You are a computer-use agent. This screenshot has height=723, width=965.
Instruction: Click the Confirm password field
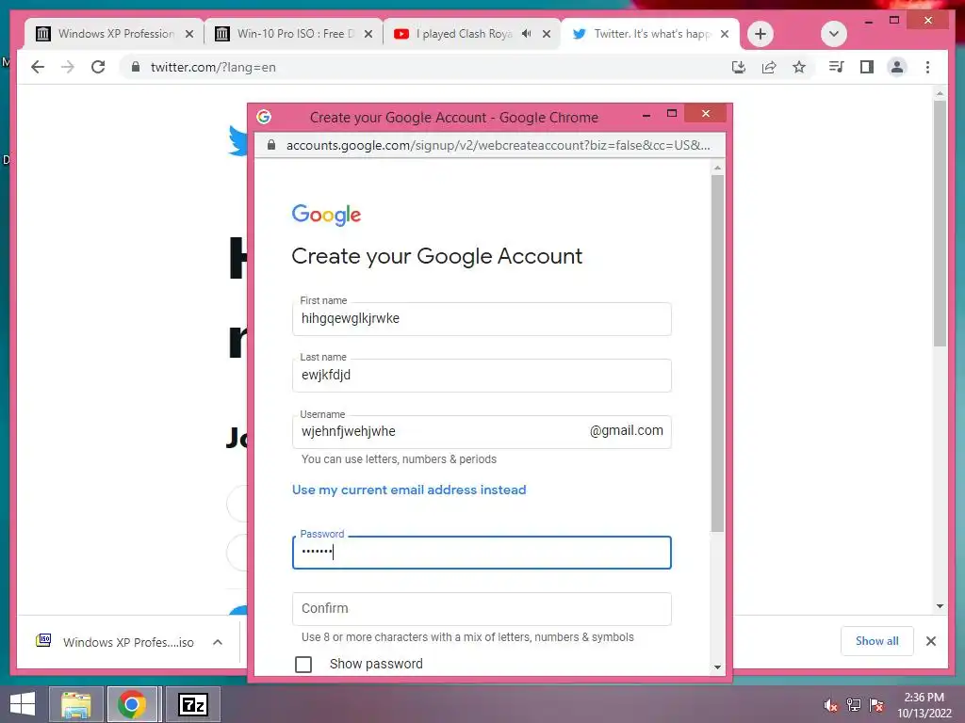482,609
